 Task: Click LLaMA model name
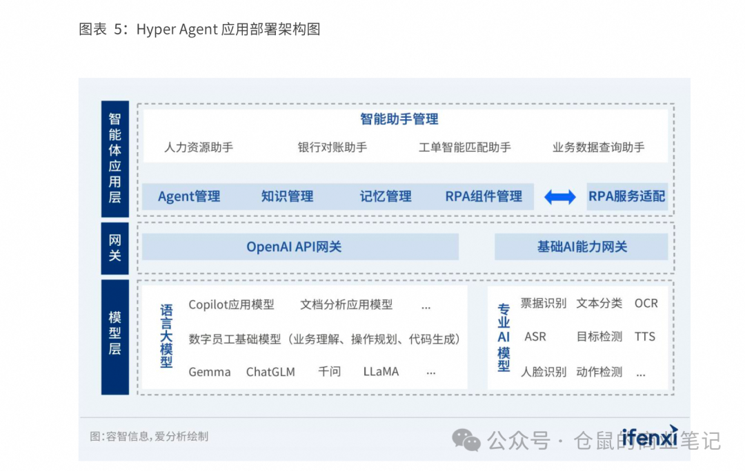[381, 372]
